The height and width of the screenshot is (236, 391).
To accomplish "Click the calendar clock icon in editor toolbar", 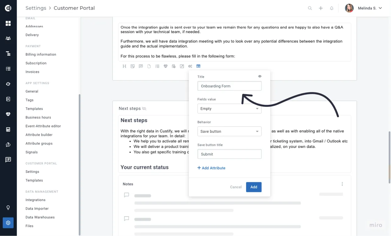I will click(x=174, y=66).
